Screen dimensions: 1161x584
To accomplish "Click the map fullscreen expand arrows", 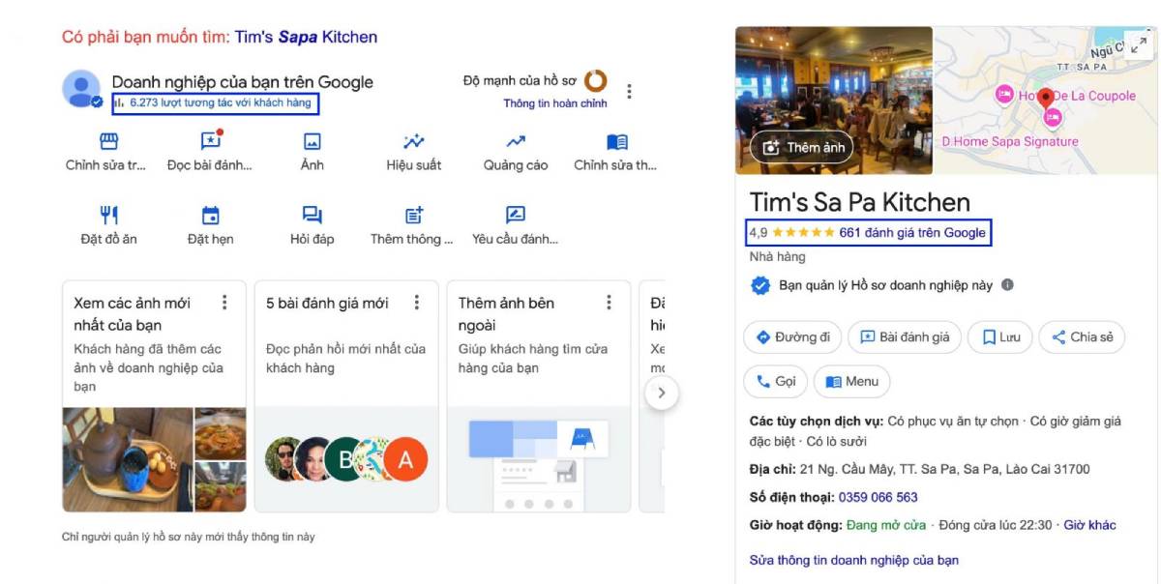I will coord(1139,43).
